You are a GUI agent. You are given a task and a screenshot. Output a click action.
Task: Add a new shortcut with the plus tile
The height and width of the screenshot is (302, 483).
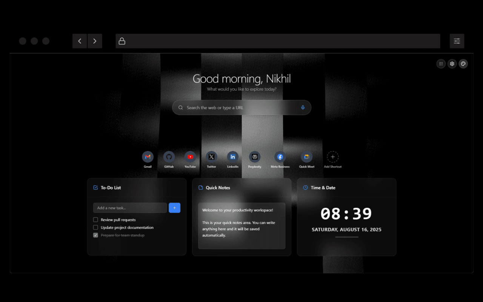333,157
